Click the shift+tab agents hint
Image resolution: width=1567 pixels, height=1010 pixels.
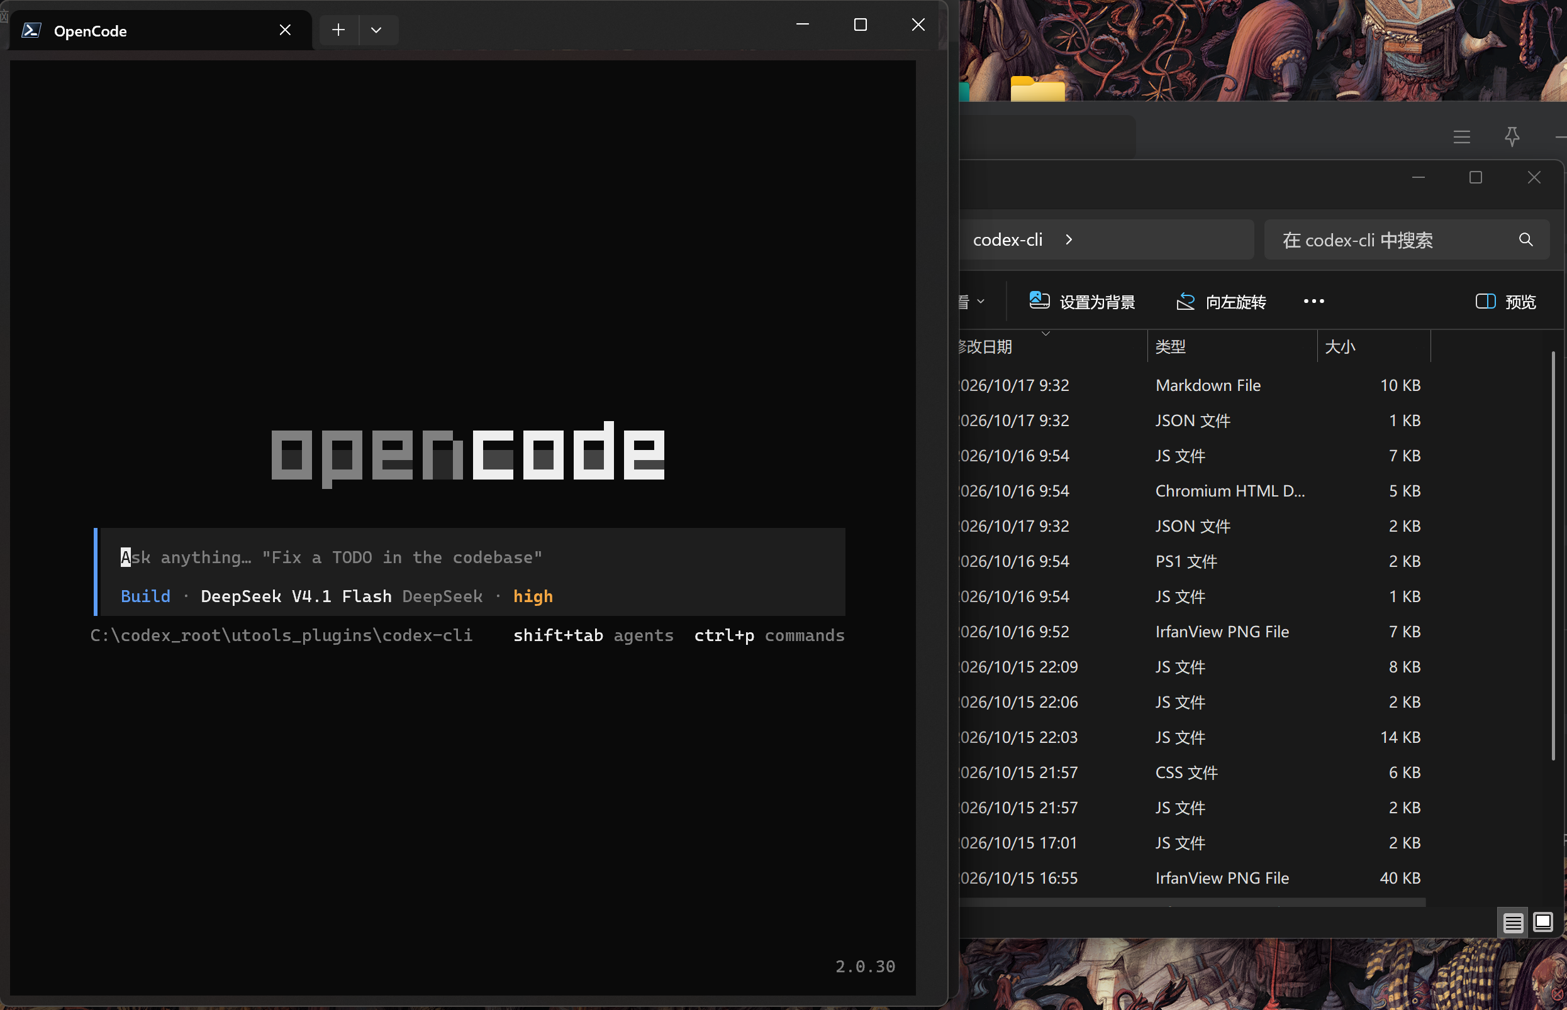(x=593, y=635)
